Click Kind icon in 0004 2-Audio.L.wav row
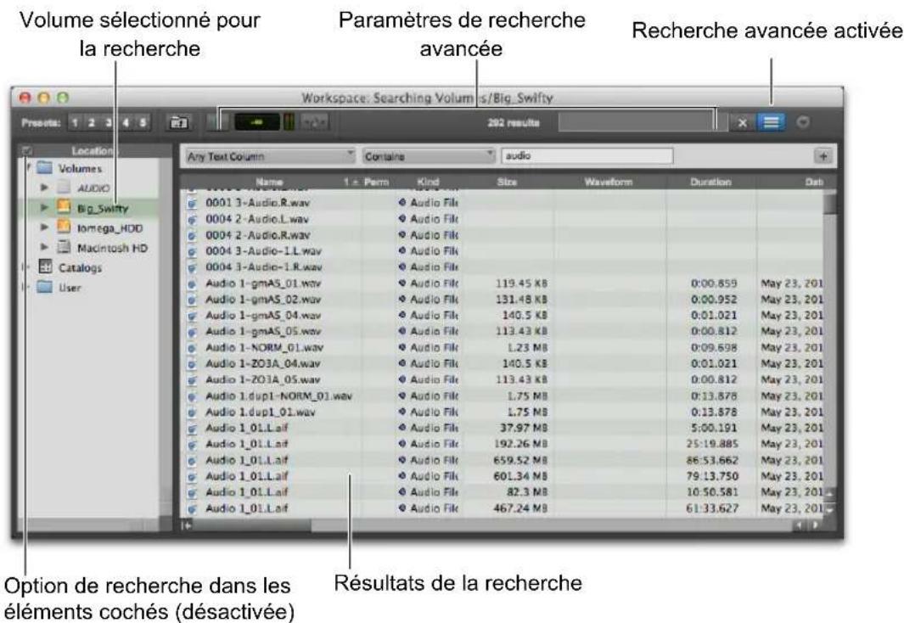904x623 pixels. [401, 219]
